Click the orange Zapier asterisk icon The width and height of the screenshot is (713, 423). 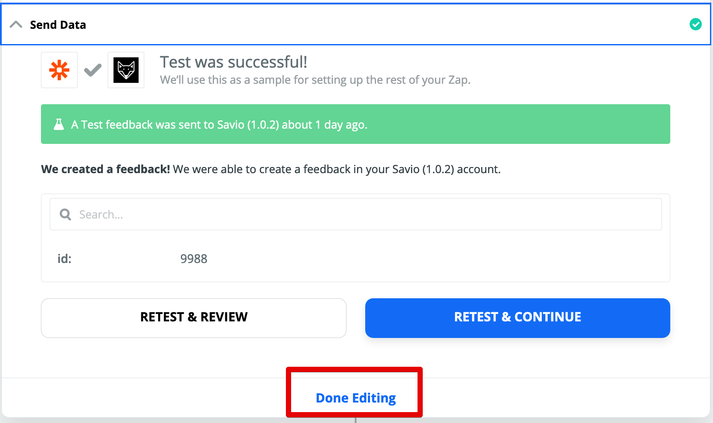[x=59, y=70]
